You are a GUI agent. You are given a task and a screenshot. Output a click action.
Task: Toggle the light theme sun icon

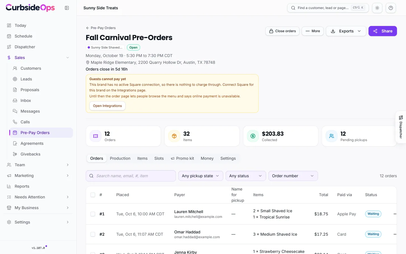coord(377,8)
